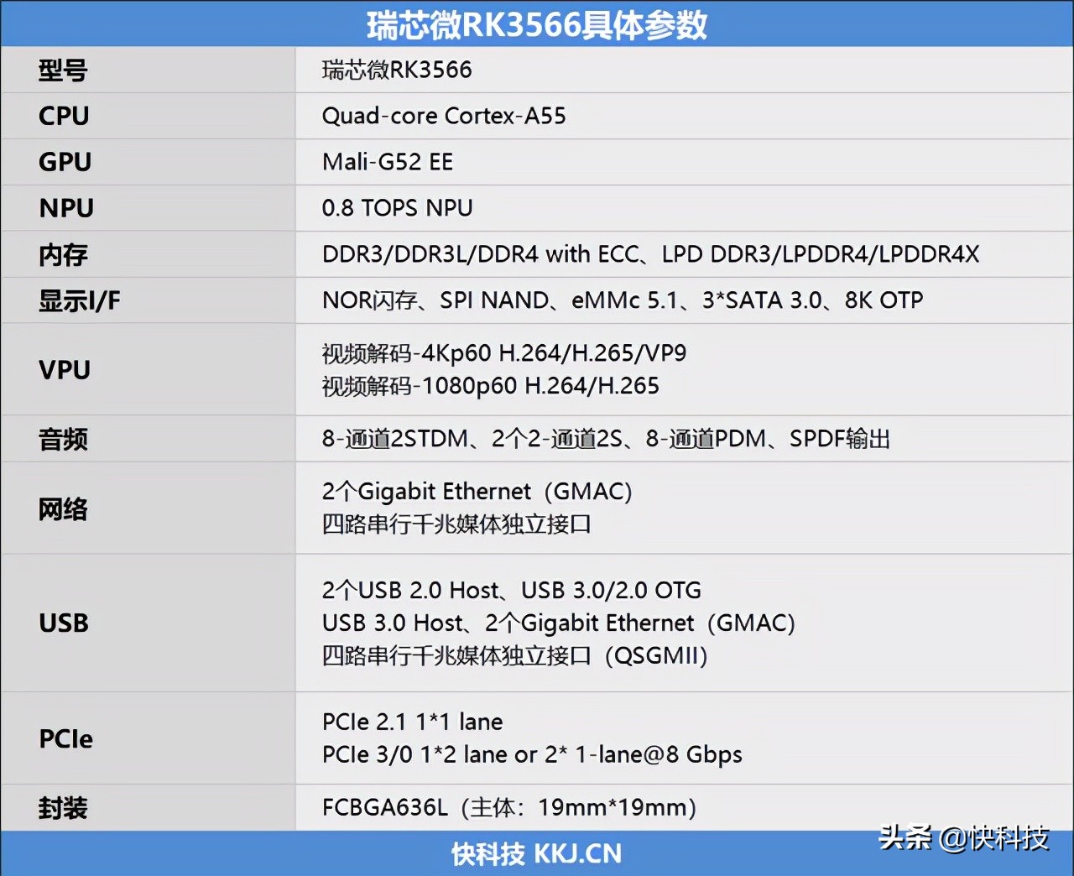Click the 4Kp60 H.264/H.265/VP9 decode line

[503, 352]
